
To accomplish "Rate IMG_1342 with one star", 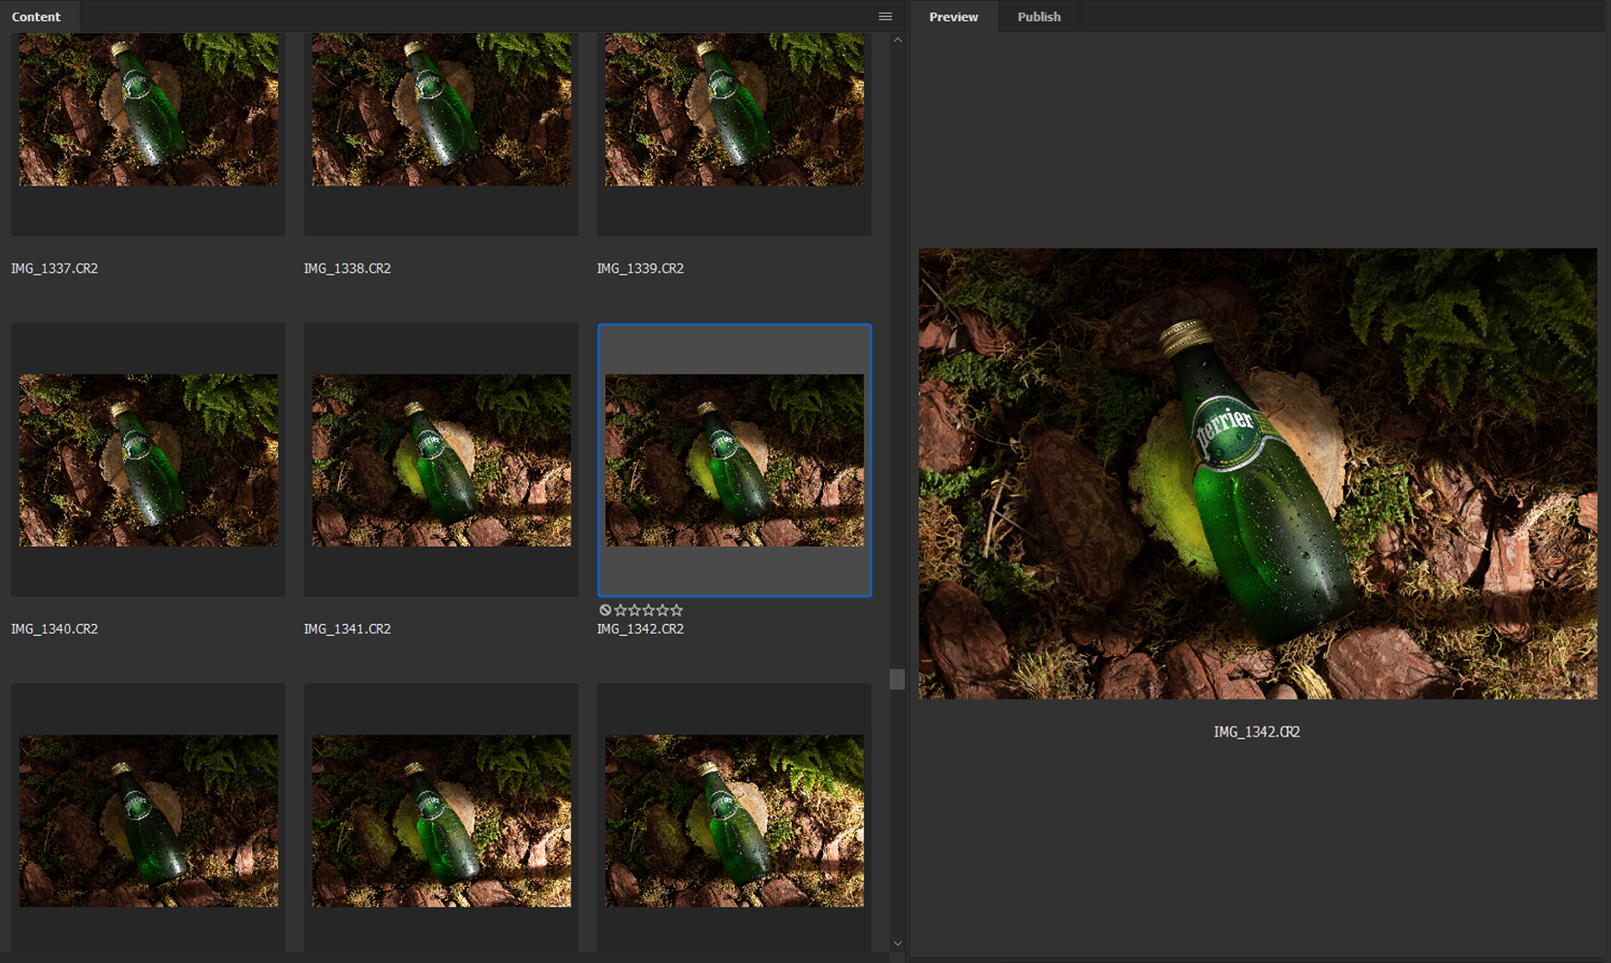I will [x=621, y=610].
